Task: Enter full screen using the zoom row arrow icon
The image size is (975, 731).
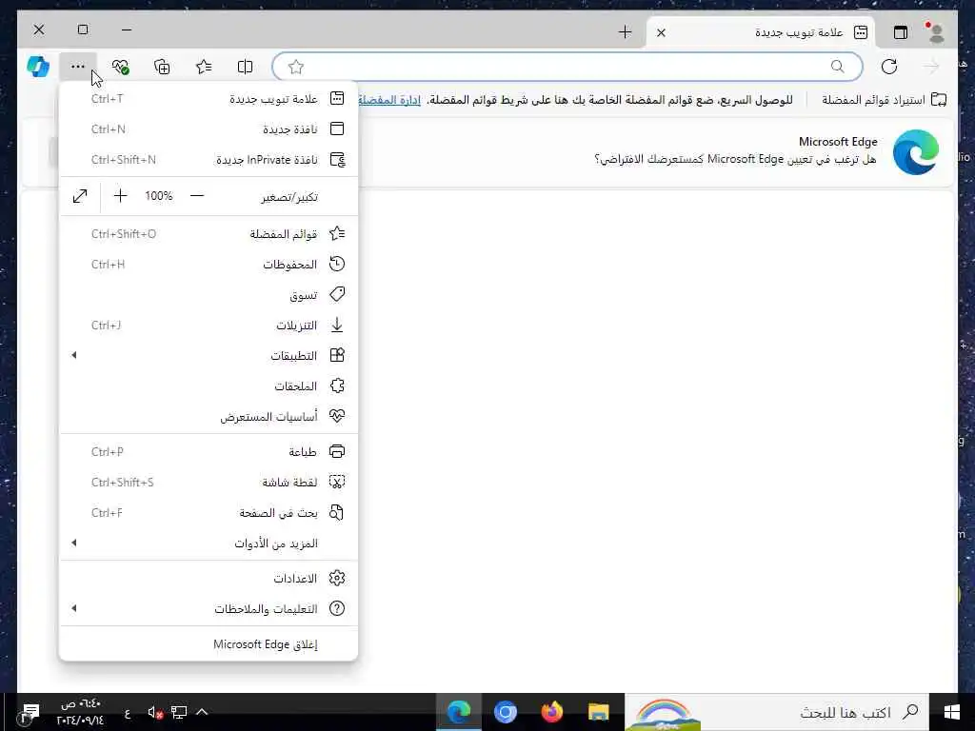Action: (x=80, y=196)
